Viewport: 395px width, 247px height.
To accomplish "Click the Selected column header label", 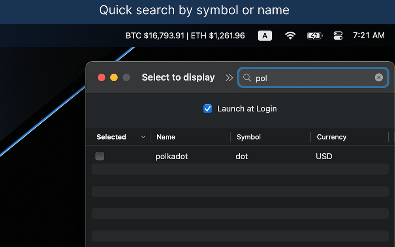I will tap(111, 137).
